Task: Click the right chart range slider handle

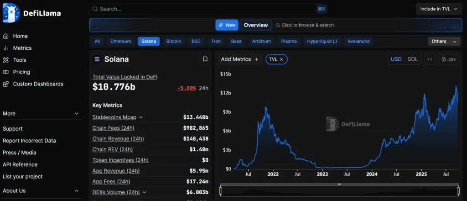Action: click(458, 191)
